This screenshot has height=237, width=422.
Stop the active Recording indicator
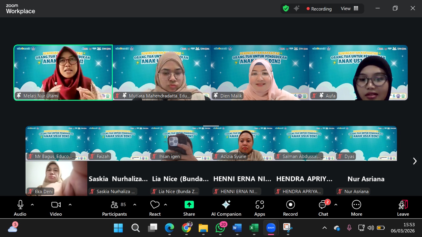pos(319,9)
